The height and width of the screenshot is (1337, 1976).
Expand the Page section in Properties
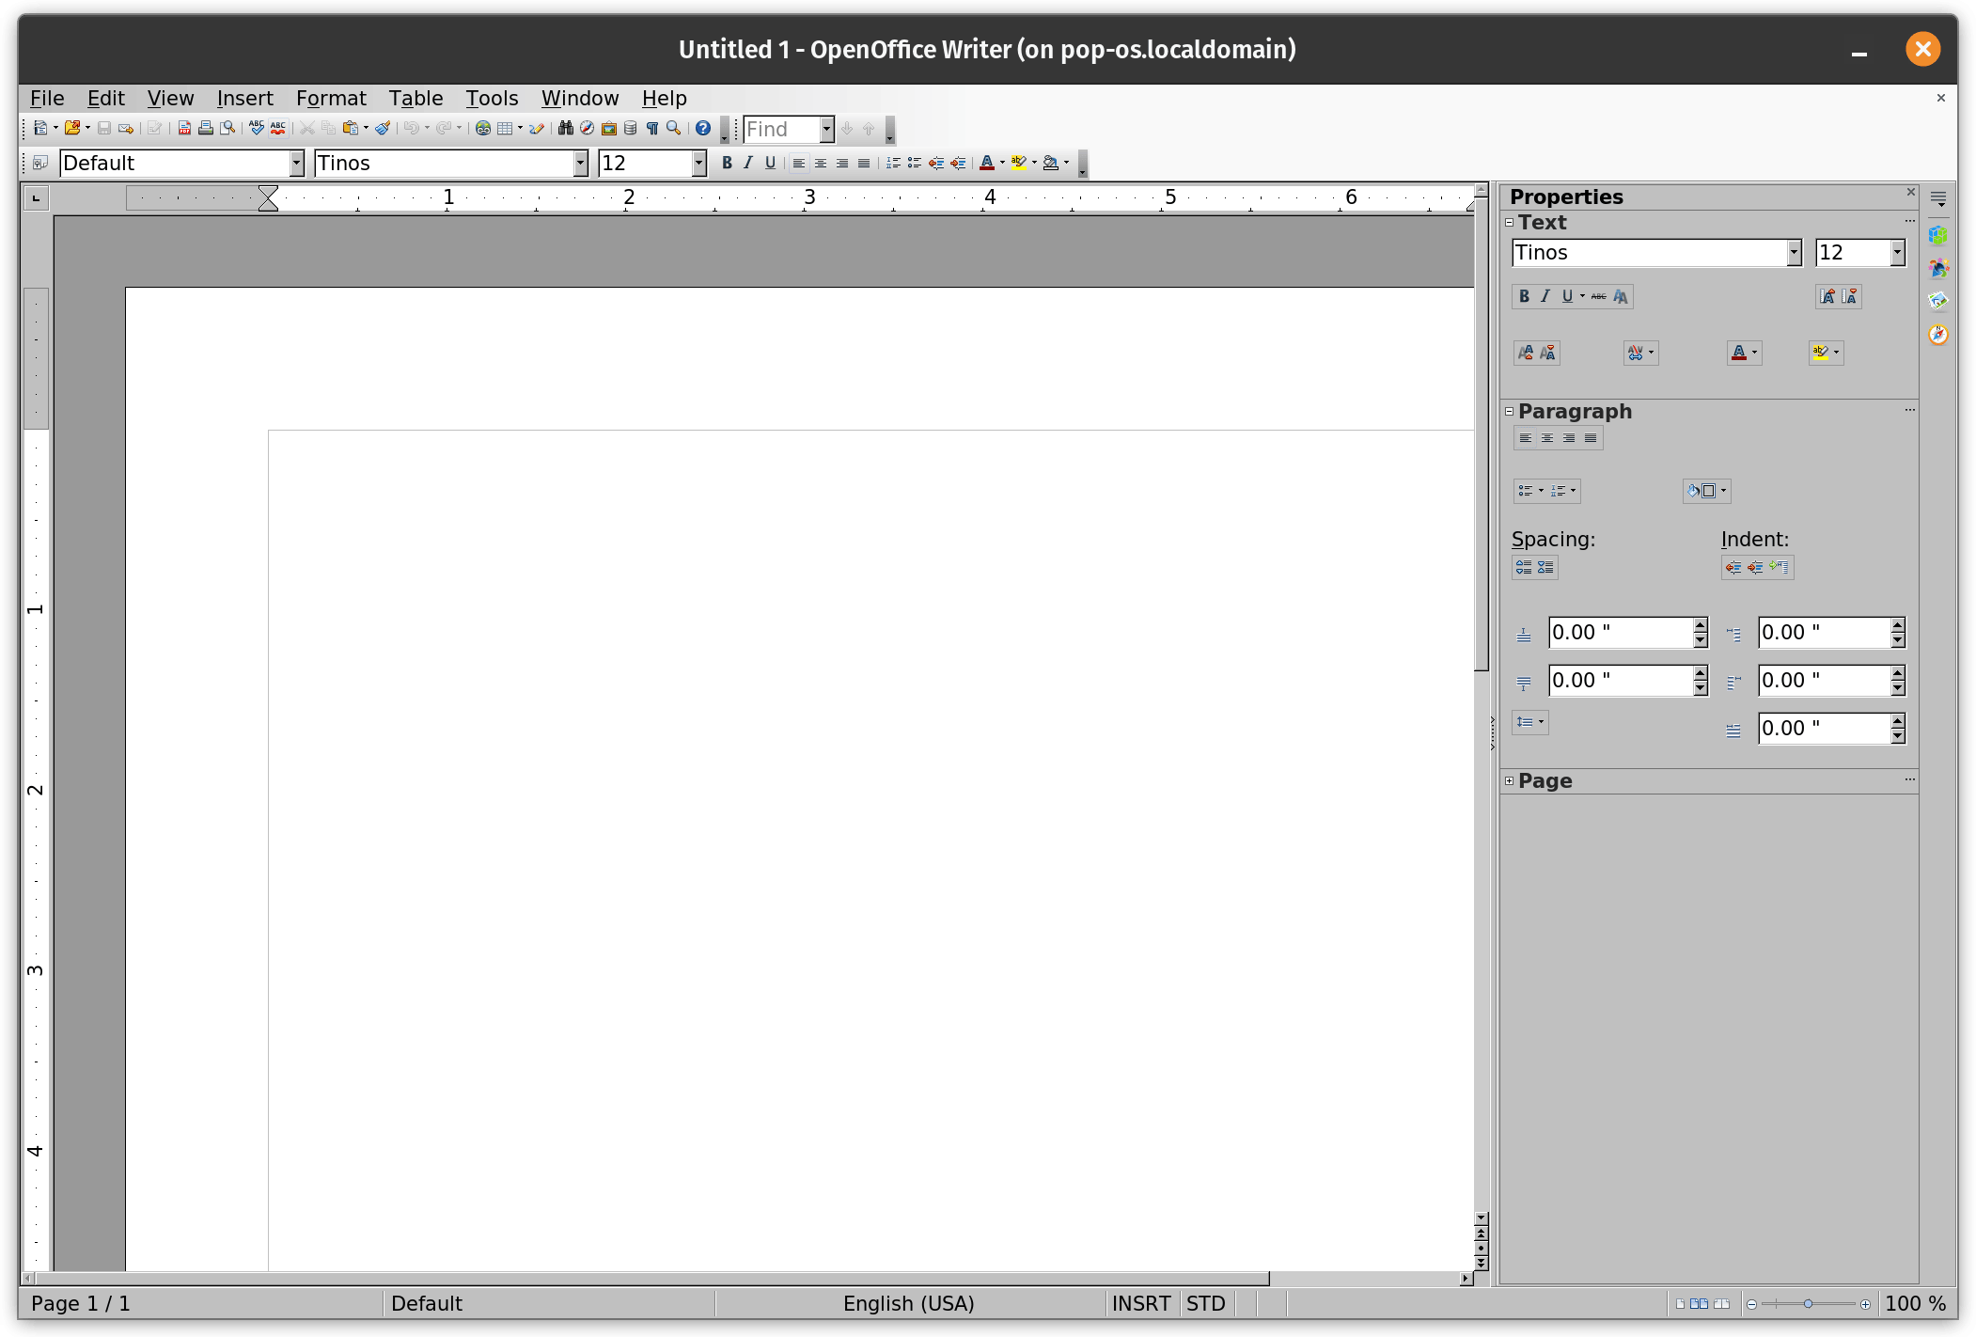(x=1511, y=780)
